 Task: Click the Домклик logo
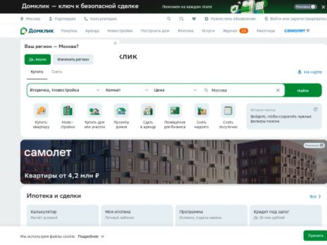coord(37,31)
